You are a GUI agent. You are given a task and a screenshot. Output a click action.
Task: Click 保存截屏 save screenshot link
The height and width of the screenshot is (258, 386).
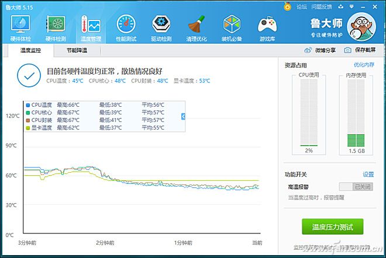tap(365, 50)
